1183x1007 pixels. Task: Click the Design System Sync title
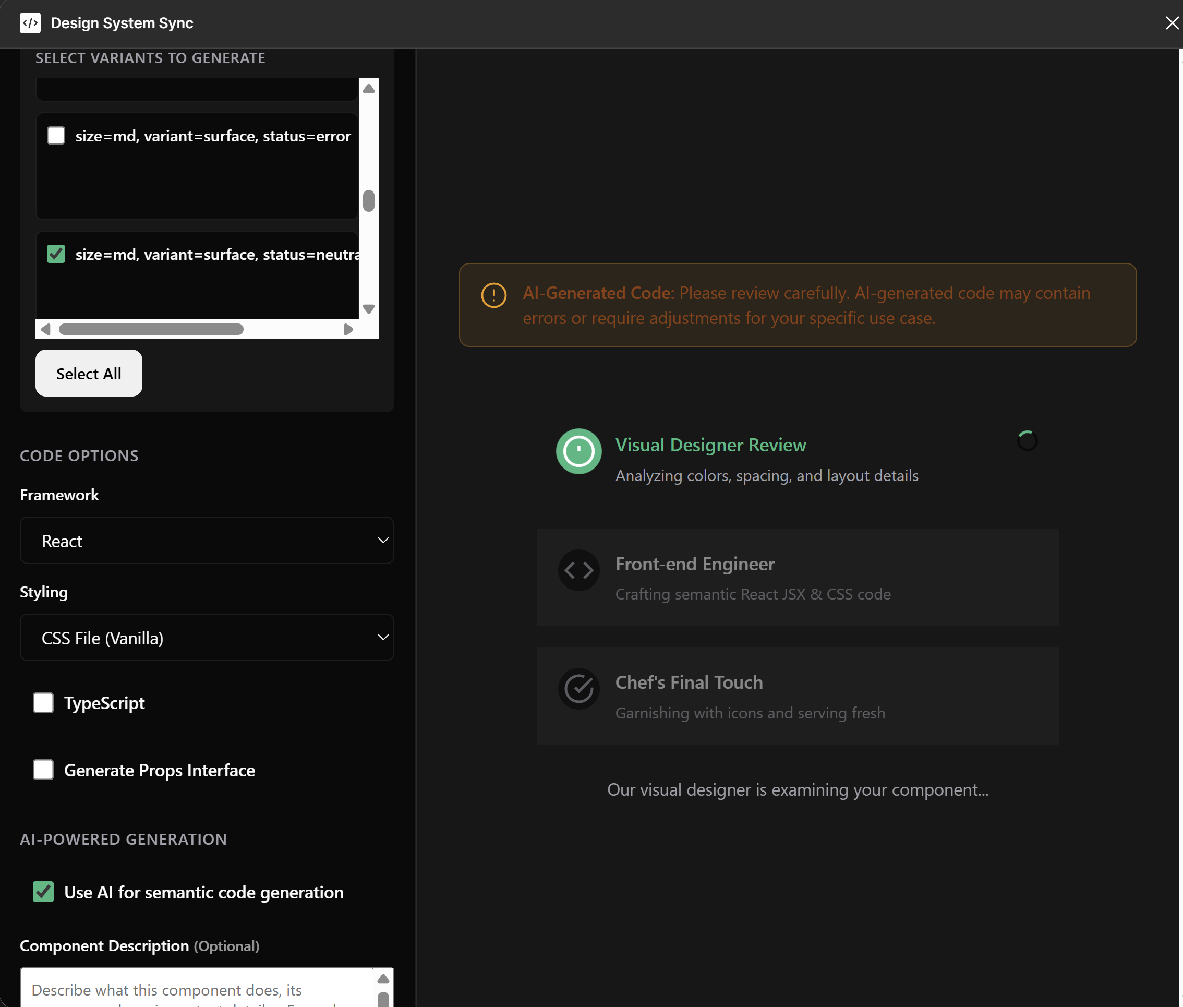pos(122,23)
